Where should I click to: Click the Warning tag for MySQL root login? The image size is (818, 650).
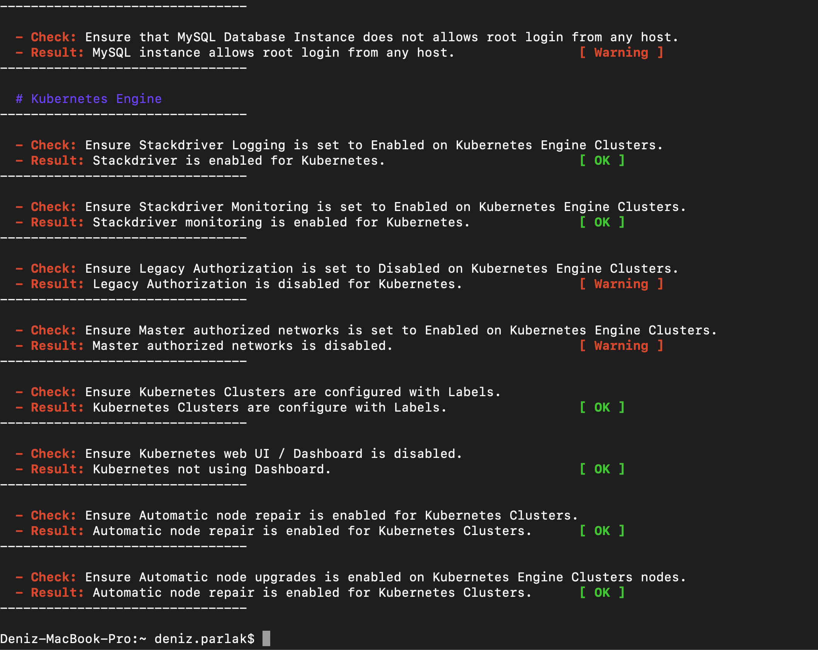tap(621, 52)
